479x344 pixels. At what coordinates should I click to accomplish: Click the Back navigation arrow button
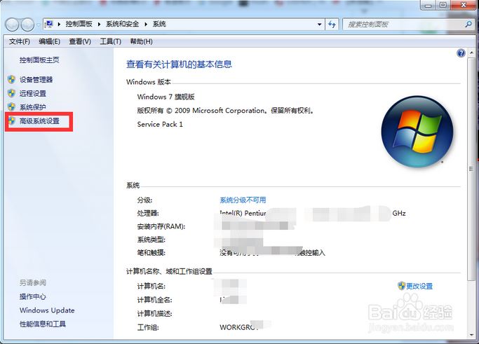(13, 25)
